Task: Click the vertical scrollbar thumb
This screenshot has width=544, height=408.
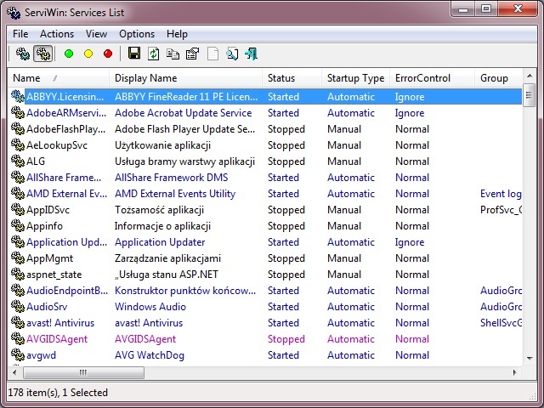Action: [x=529, y=95]
